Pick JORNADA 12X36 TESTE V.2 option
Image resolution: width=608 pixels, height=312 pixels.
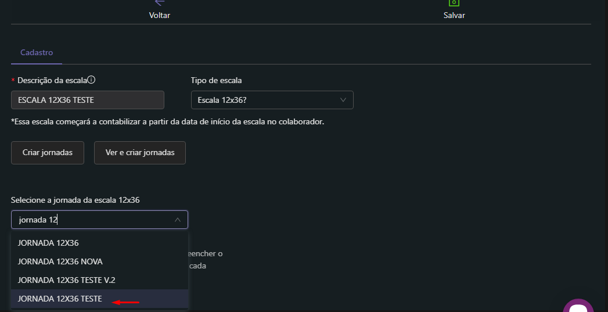pyautogui.click(x=67, y=280)
